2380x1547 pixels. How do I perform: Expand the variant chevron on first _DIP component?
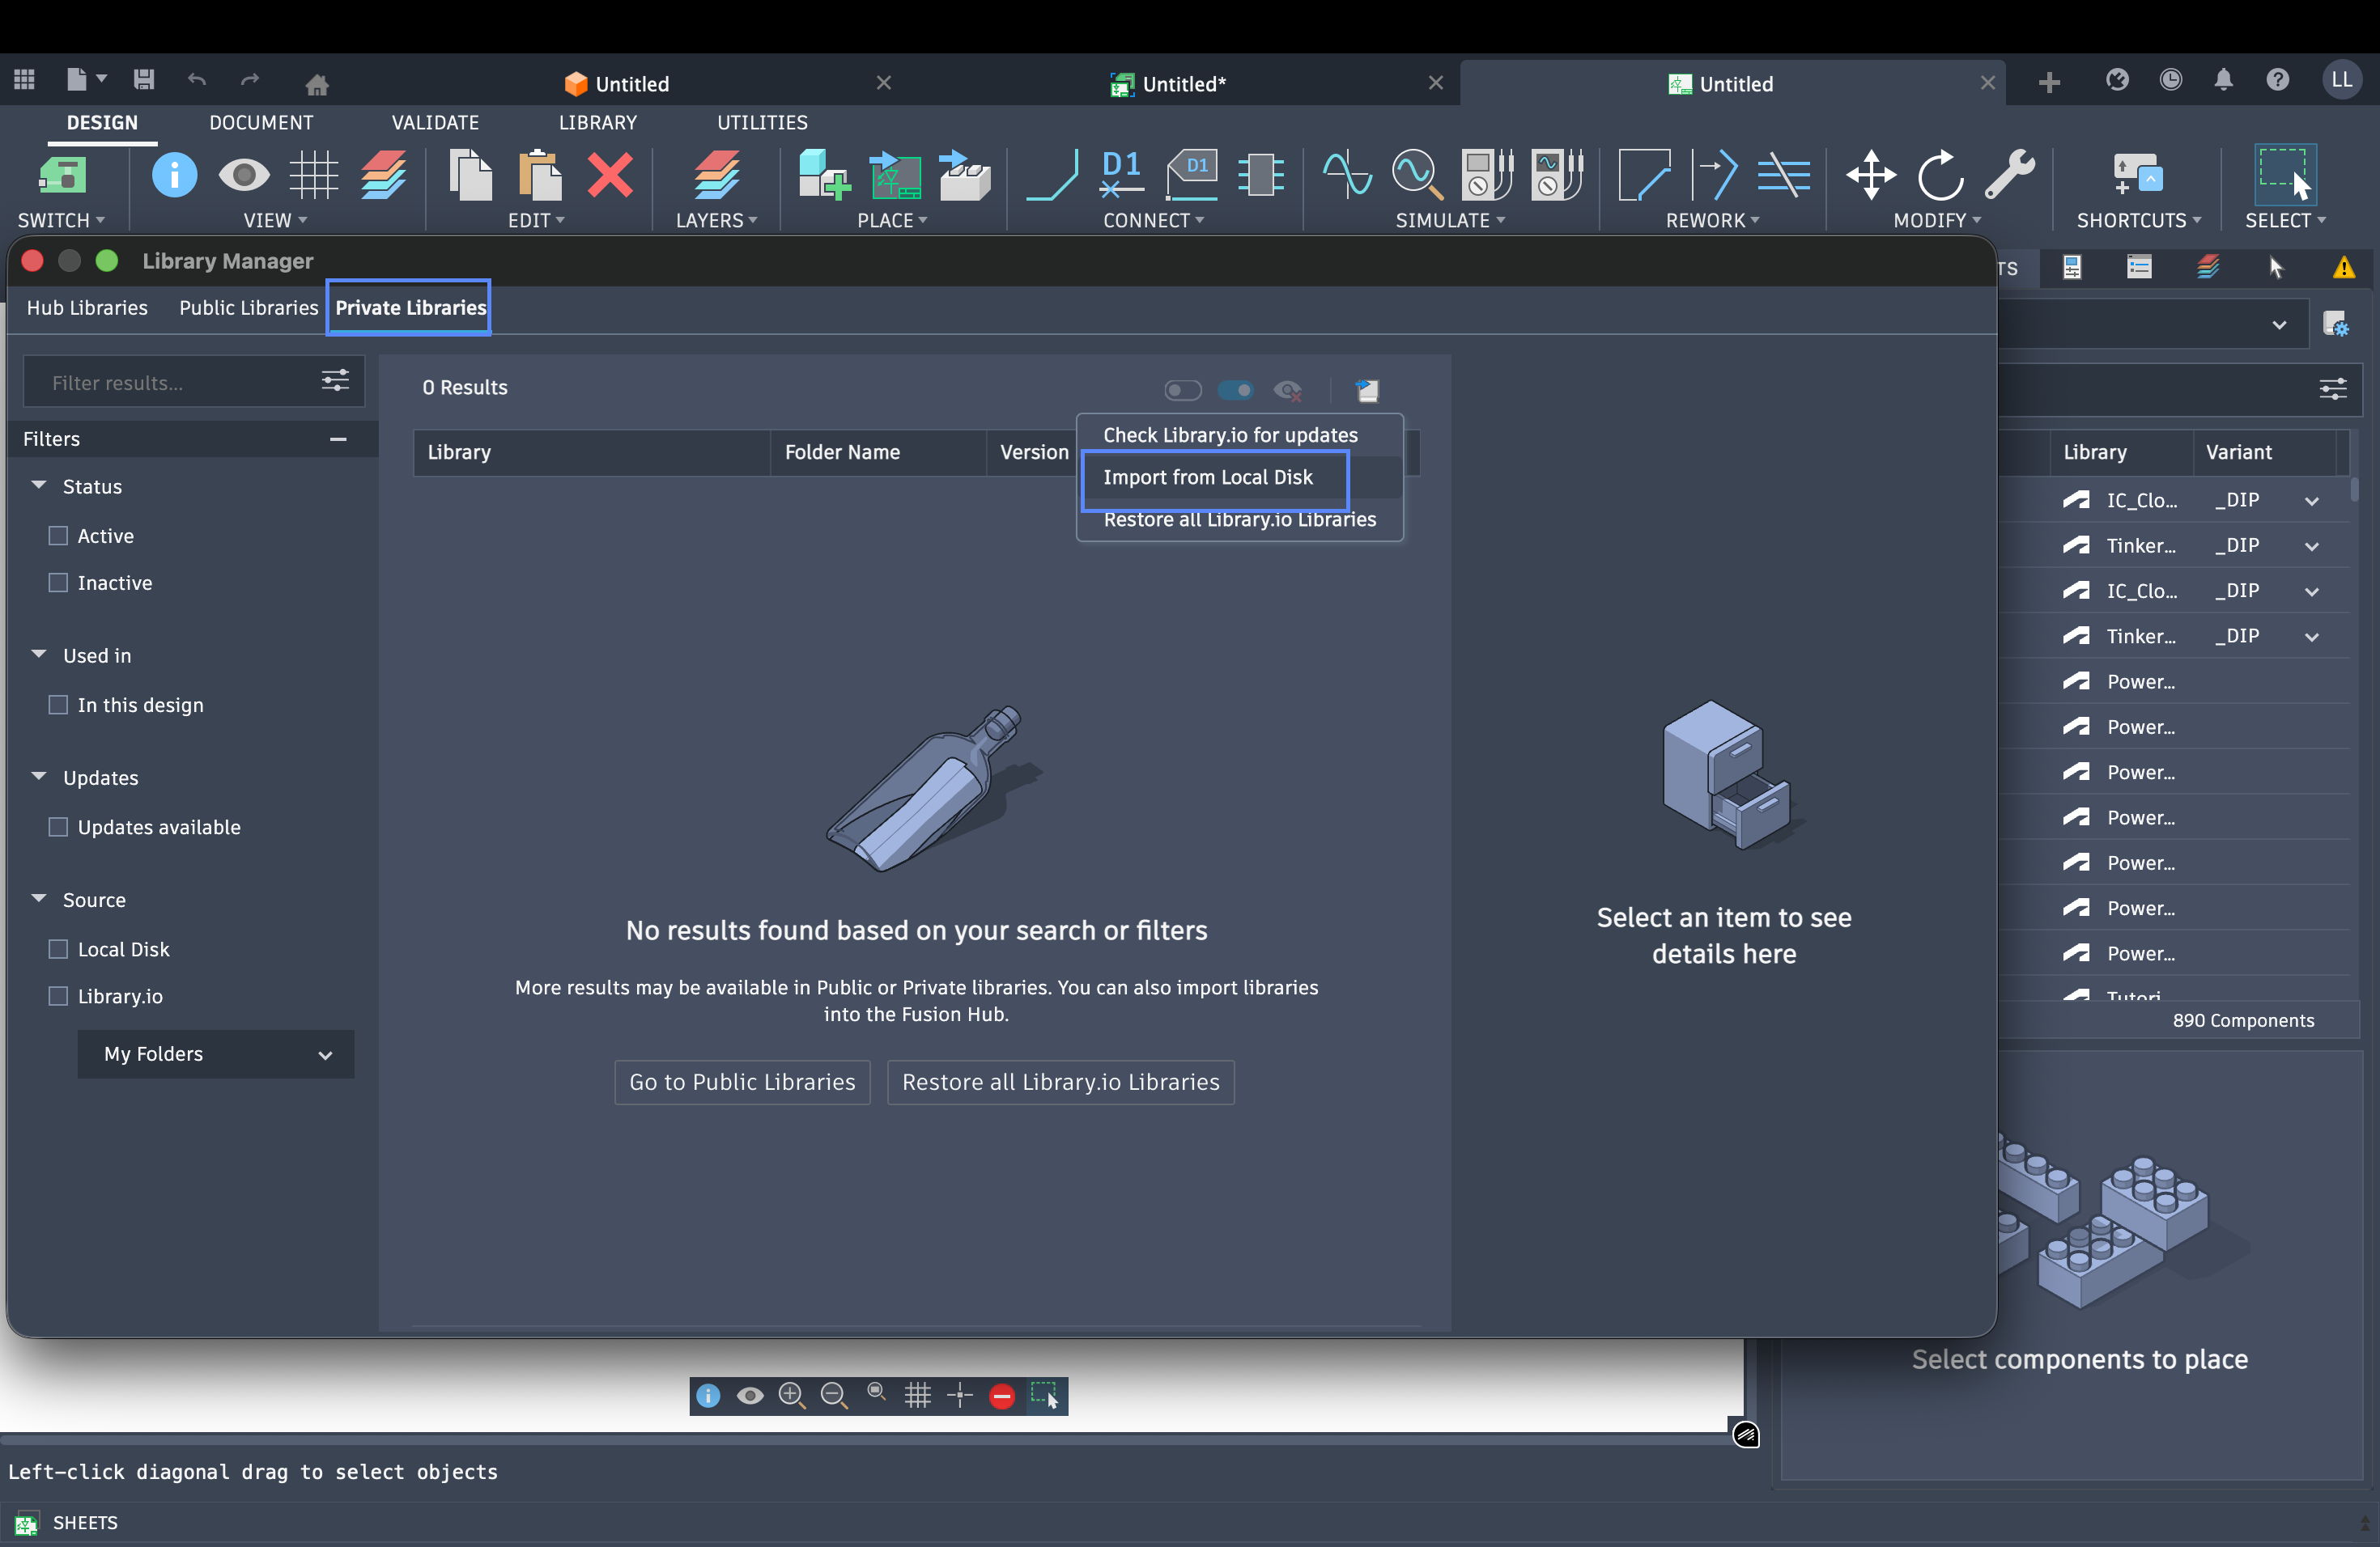2312,500
